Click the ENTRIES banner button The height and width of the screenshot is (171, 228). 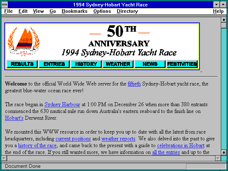[54, 64]
